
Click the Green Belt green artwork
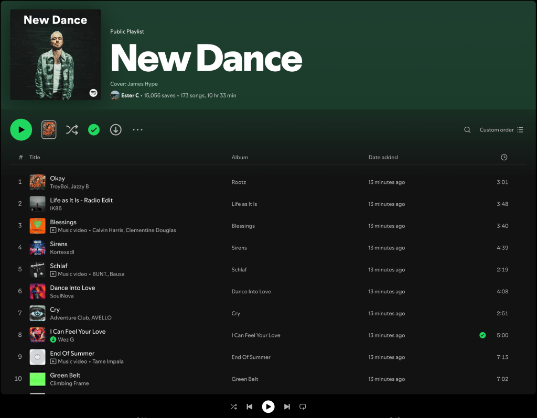pos(38,379)
